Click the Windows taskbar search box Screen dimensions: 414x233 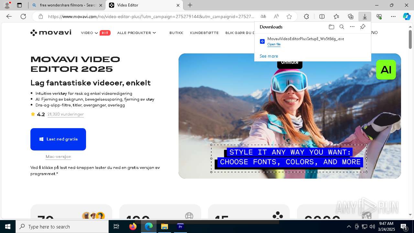[x=62, y=227]
